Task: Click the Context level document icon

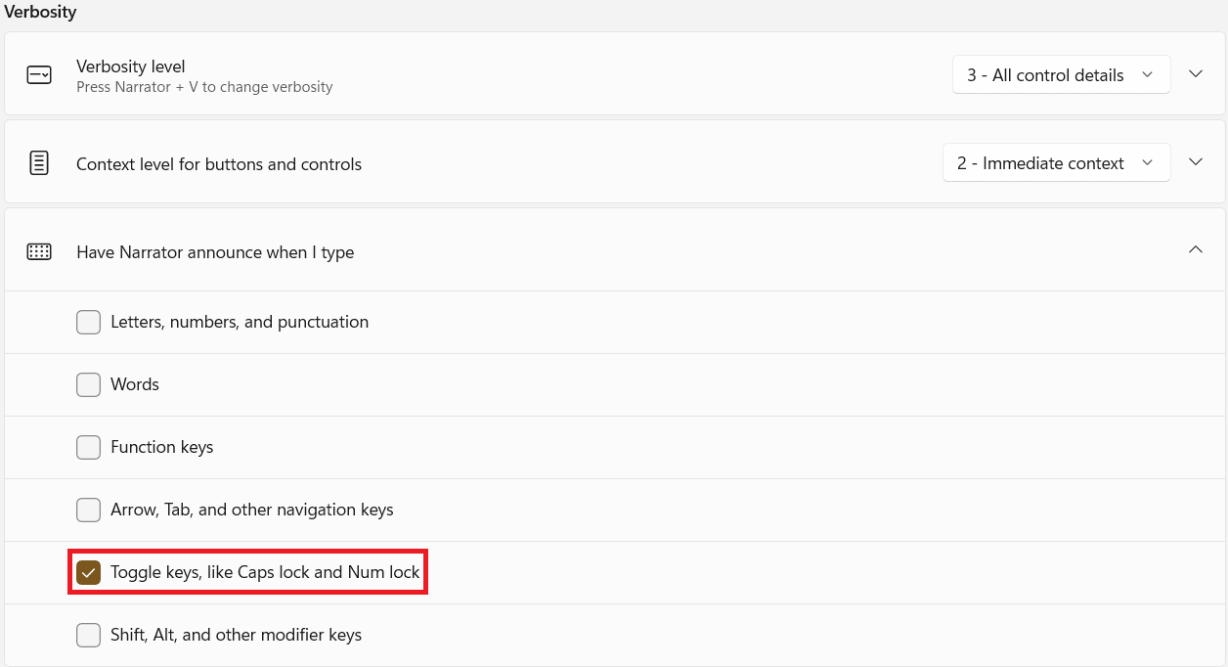Action: [x=39, y=163]
